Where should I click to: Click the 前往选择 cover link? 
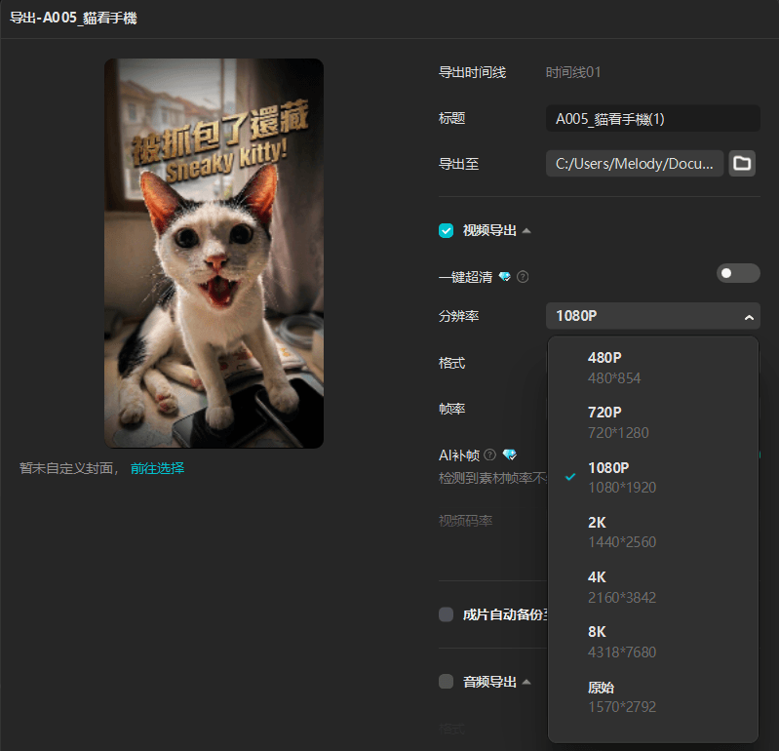click(x=157, y=468)
